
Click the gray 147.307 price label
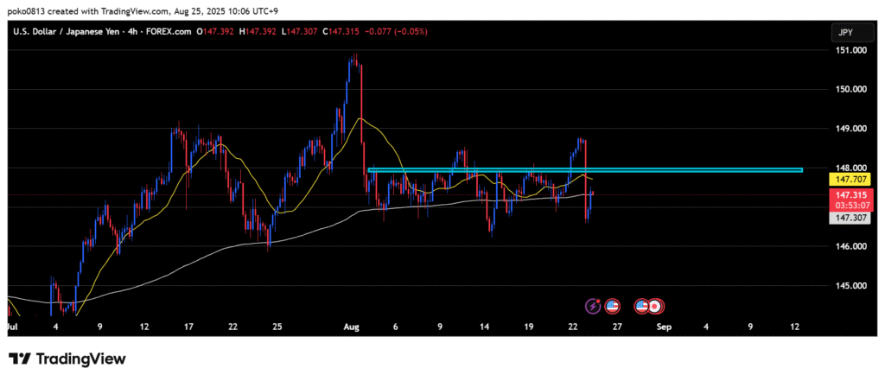pyautogui.click(x=848, y=220)
